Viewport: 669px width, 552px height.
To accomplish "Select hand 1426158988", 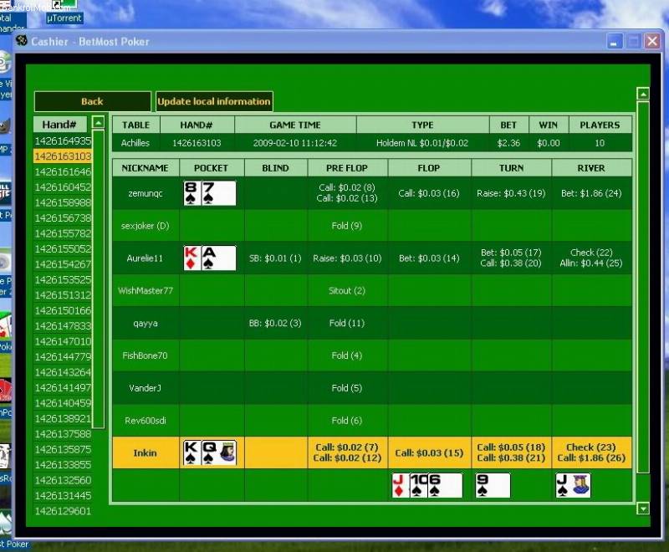I will coord(63,202).
